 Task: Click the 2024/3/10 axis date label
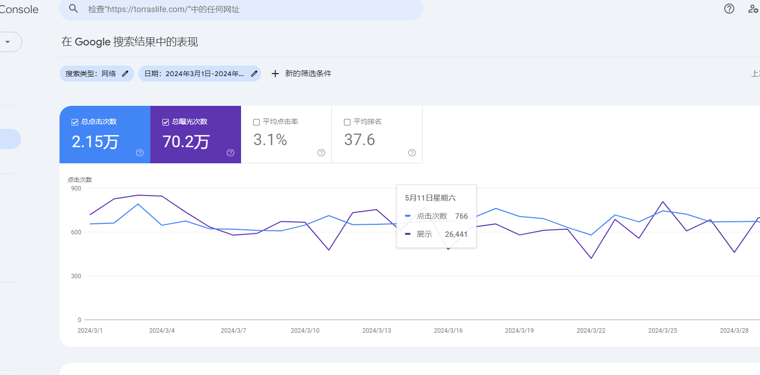click(305, 331)
